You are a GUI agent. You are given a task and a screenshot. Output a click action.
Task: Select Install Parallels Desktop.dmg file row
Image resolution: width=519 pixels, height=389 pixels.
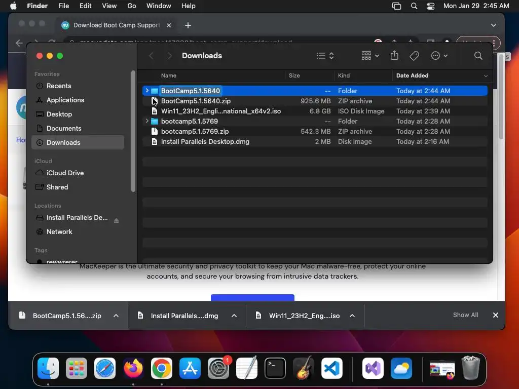(315, 142)
